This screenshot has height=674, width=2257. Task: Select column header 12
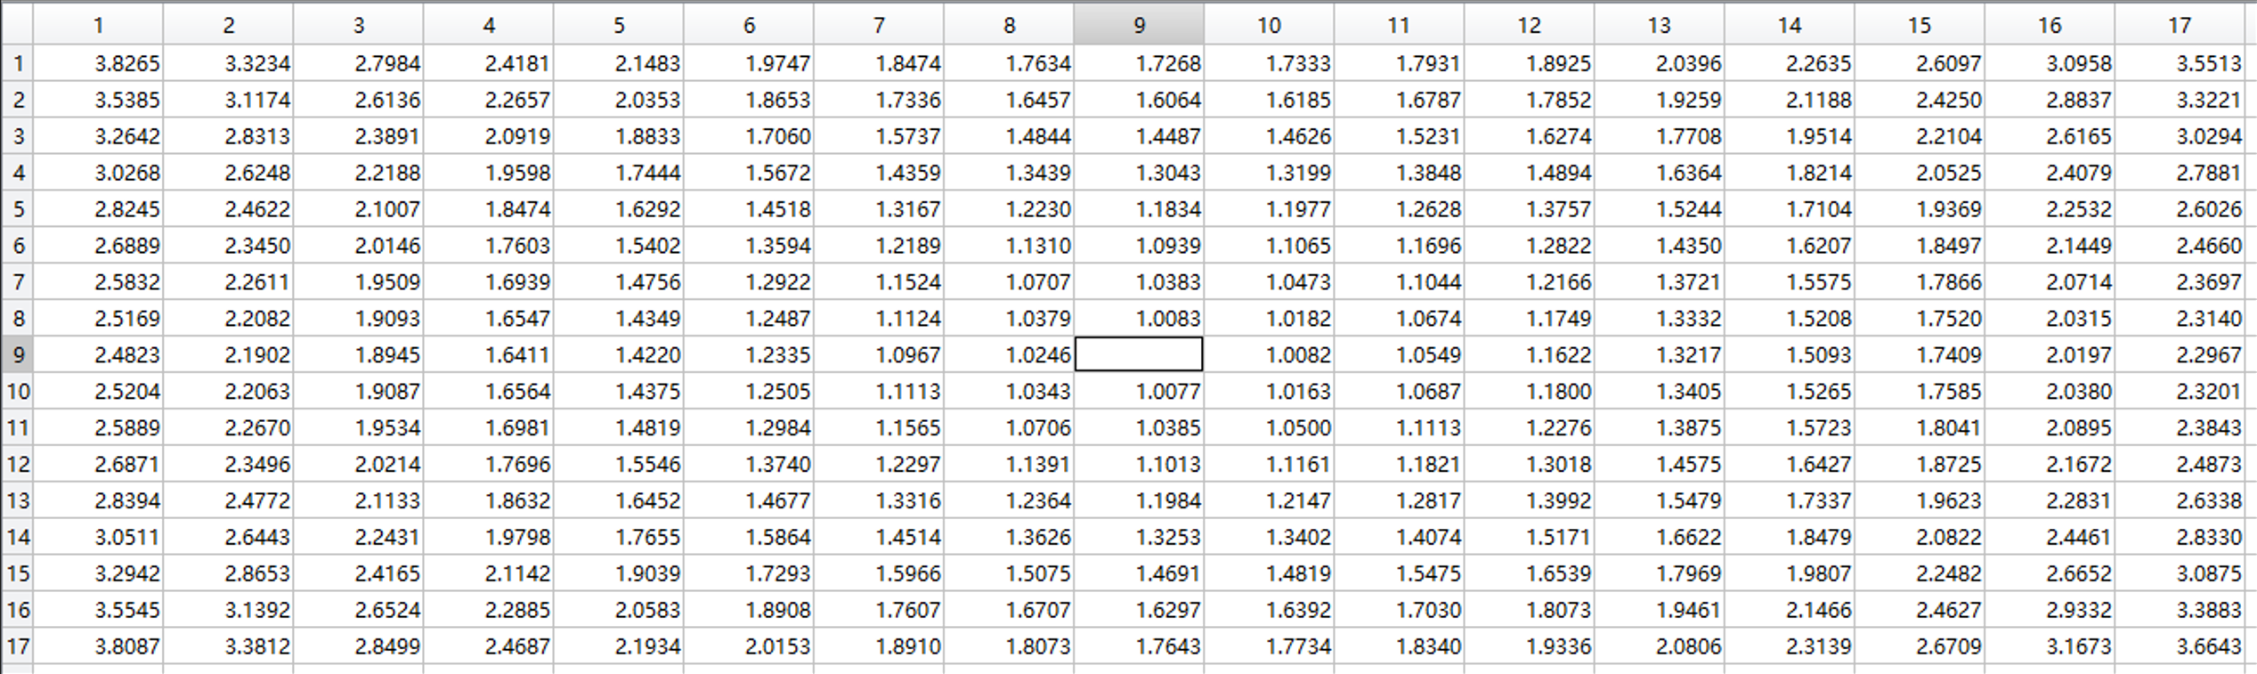pyautogui.click(x=1529, y=25)
